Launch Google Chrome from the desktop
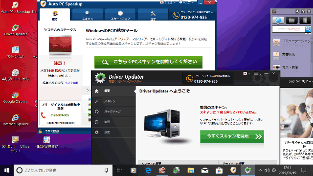 point(15,98)
